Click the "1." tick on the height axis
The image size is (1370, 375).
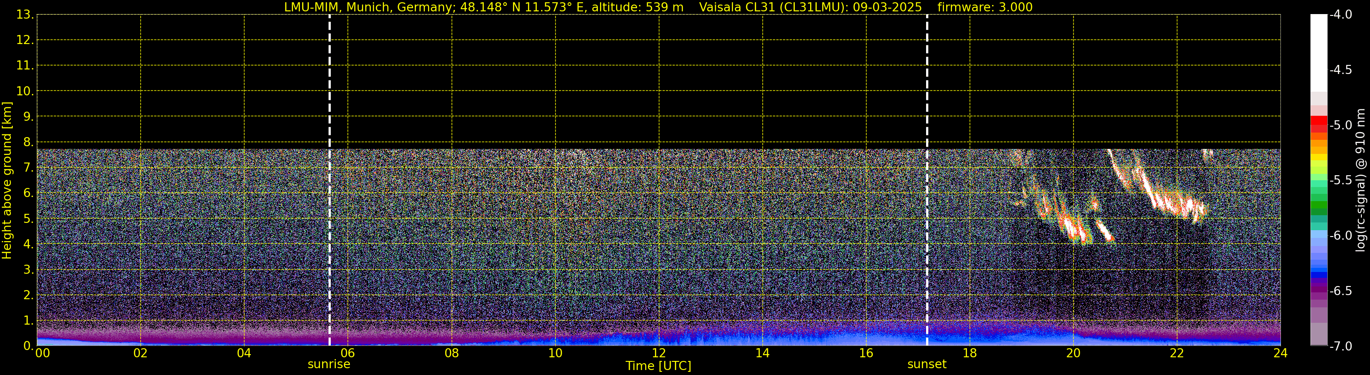[x=28, y=320]
